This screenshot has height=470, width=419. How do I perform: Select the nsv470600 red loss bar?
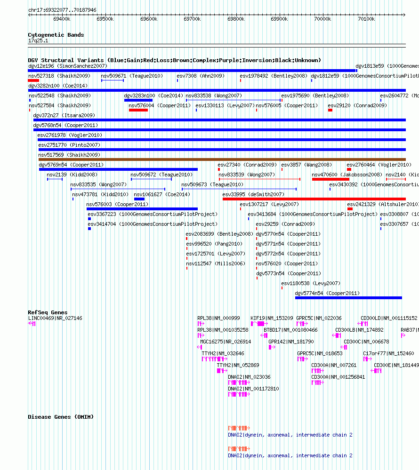point(330,179)
